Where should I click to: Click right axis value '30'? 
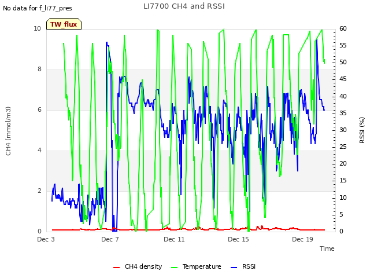click(x=343, y=130)
